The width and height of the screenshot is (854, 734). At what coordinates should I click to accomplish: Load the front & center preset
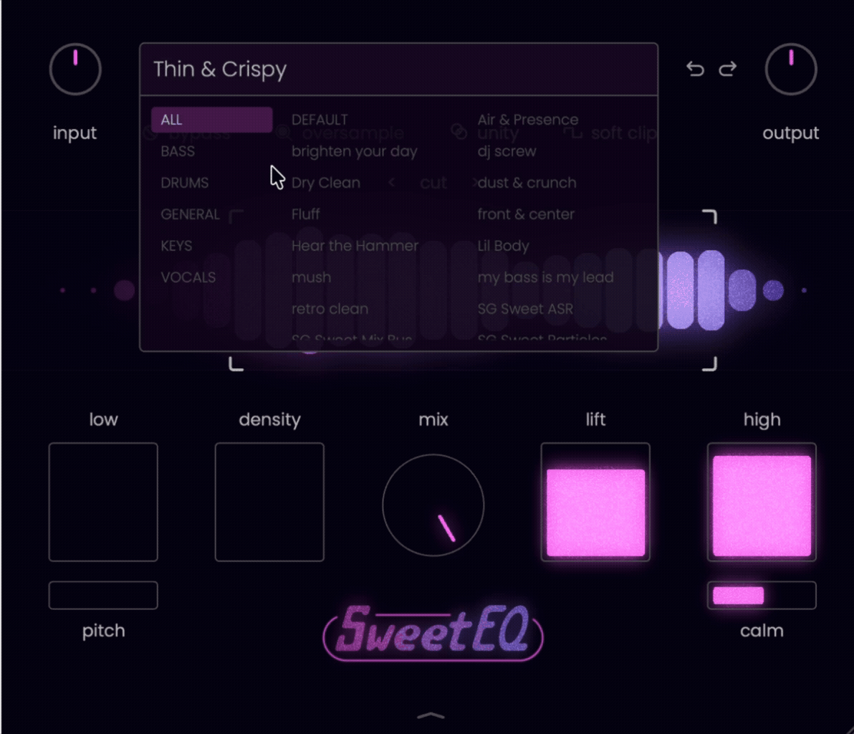526,215
